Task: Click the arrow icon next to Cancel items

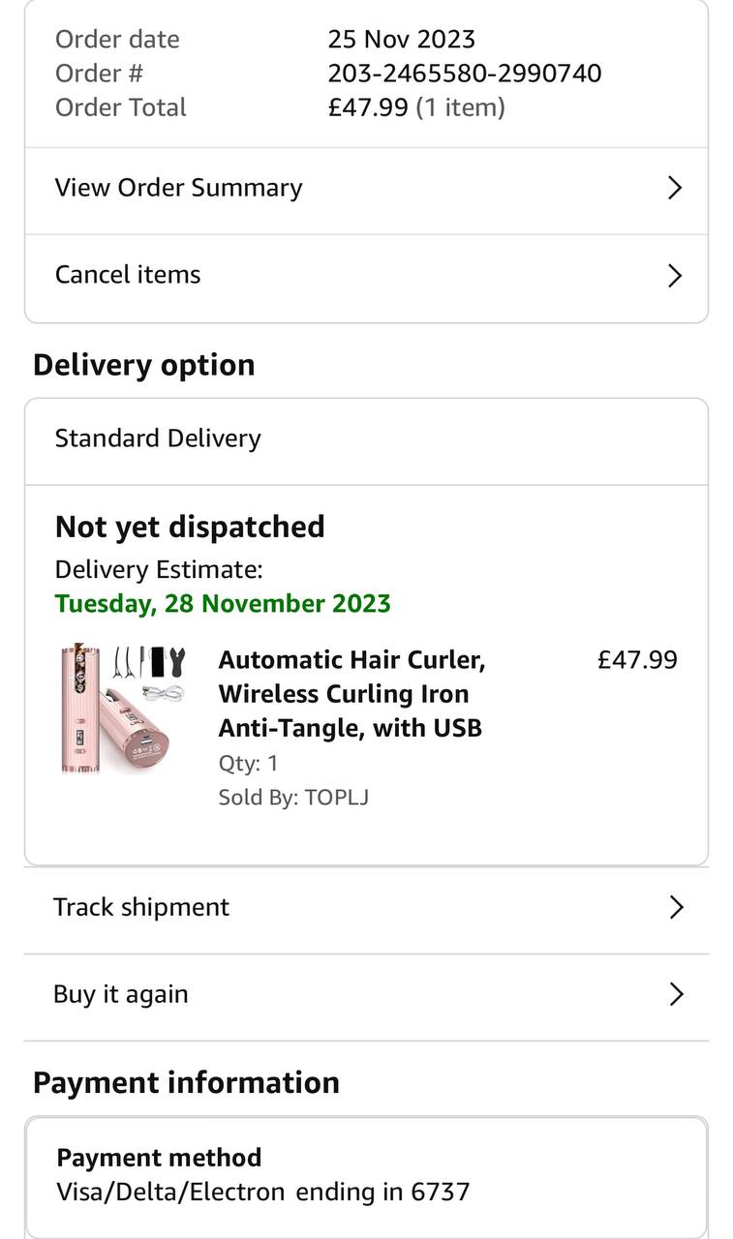Action: pos(675,276)
